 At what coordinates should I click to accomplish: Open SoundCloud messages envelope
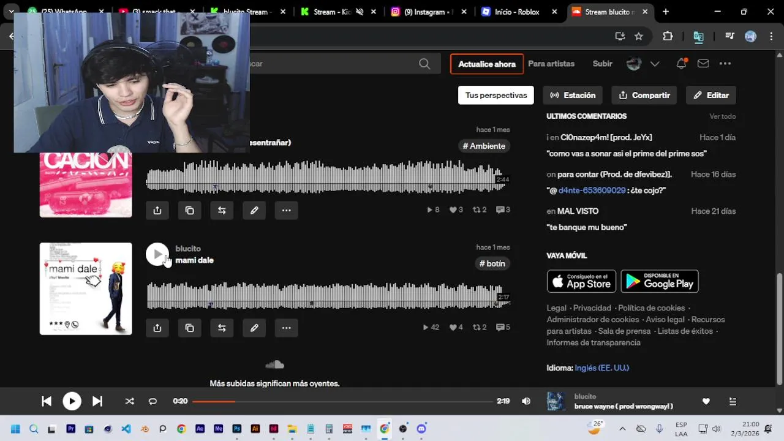click(703, 64)
